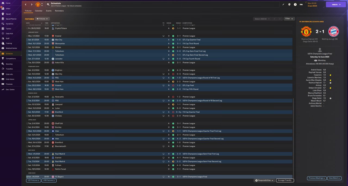
Task: Open the FM menu icon
Action: pos(301,4)
